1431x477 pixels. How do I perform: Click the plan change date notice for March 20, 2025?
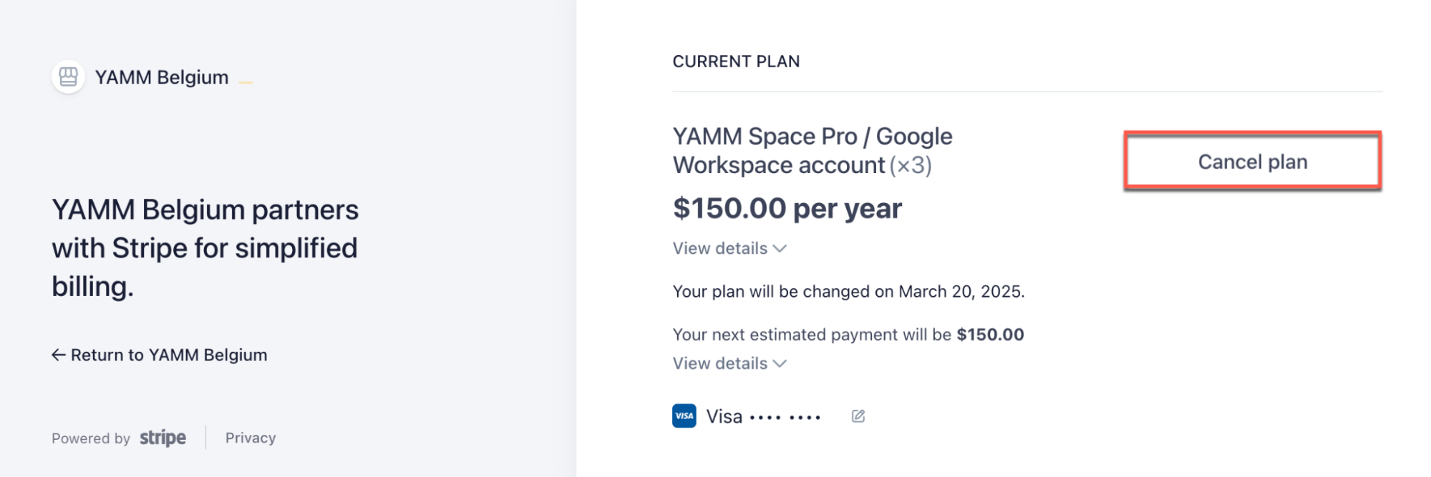coord(849,292)
